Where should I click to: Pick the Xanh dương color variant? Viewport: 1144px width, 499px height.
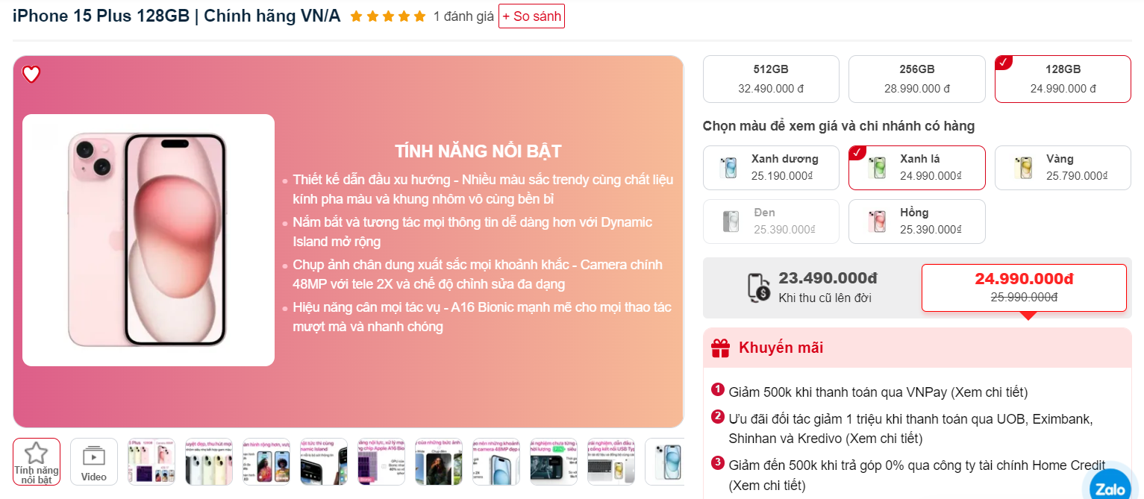tap(771, 168)
